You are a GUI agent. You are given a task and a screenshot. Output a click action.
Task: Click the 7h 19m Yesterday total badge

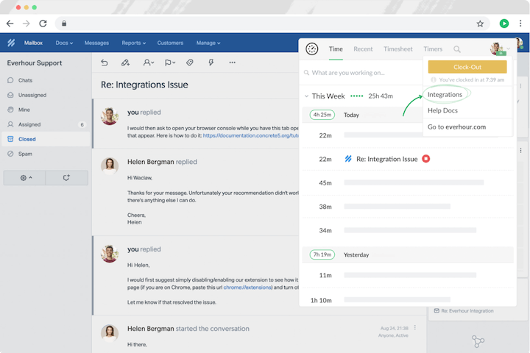[322, 254]
